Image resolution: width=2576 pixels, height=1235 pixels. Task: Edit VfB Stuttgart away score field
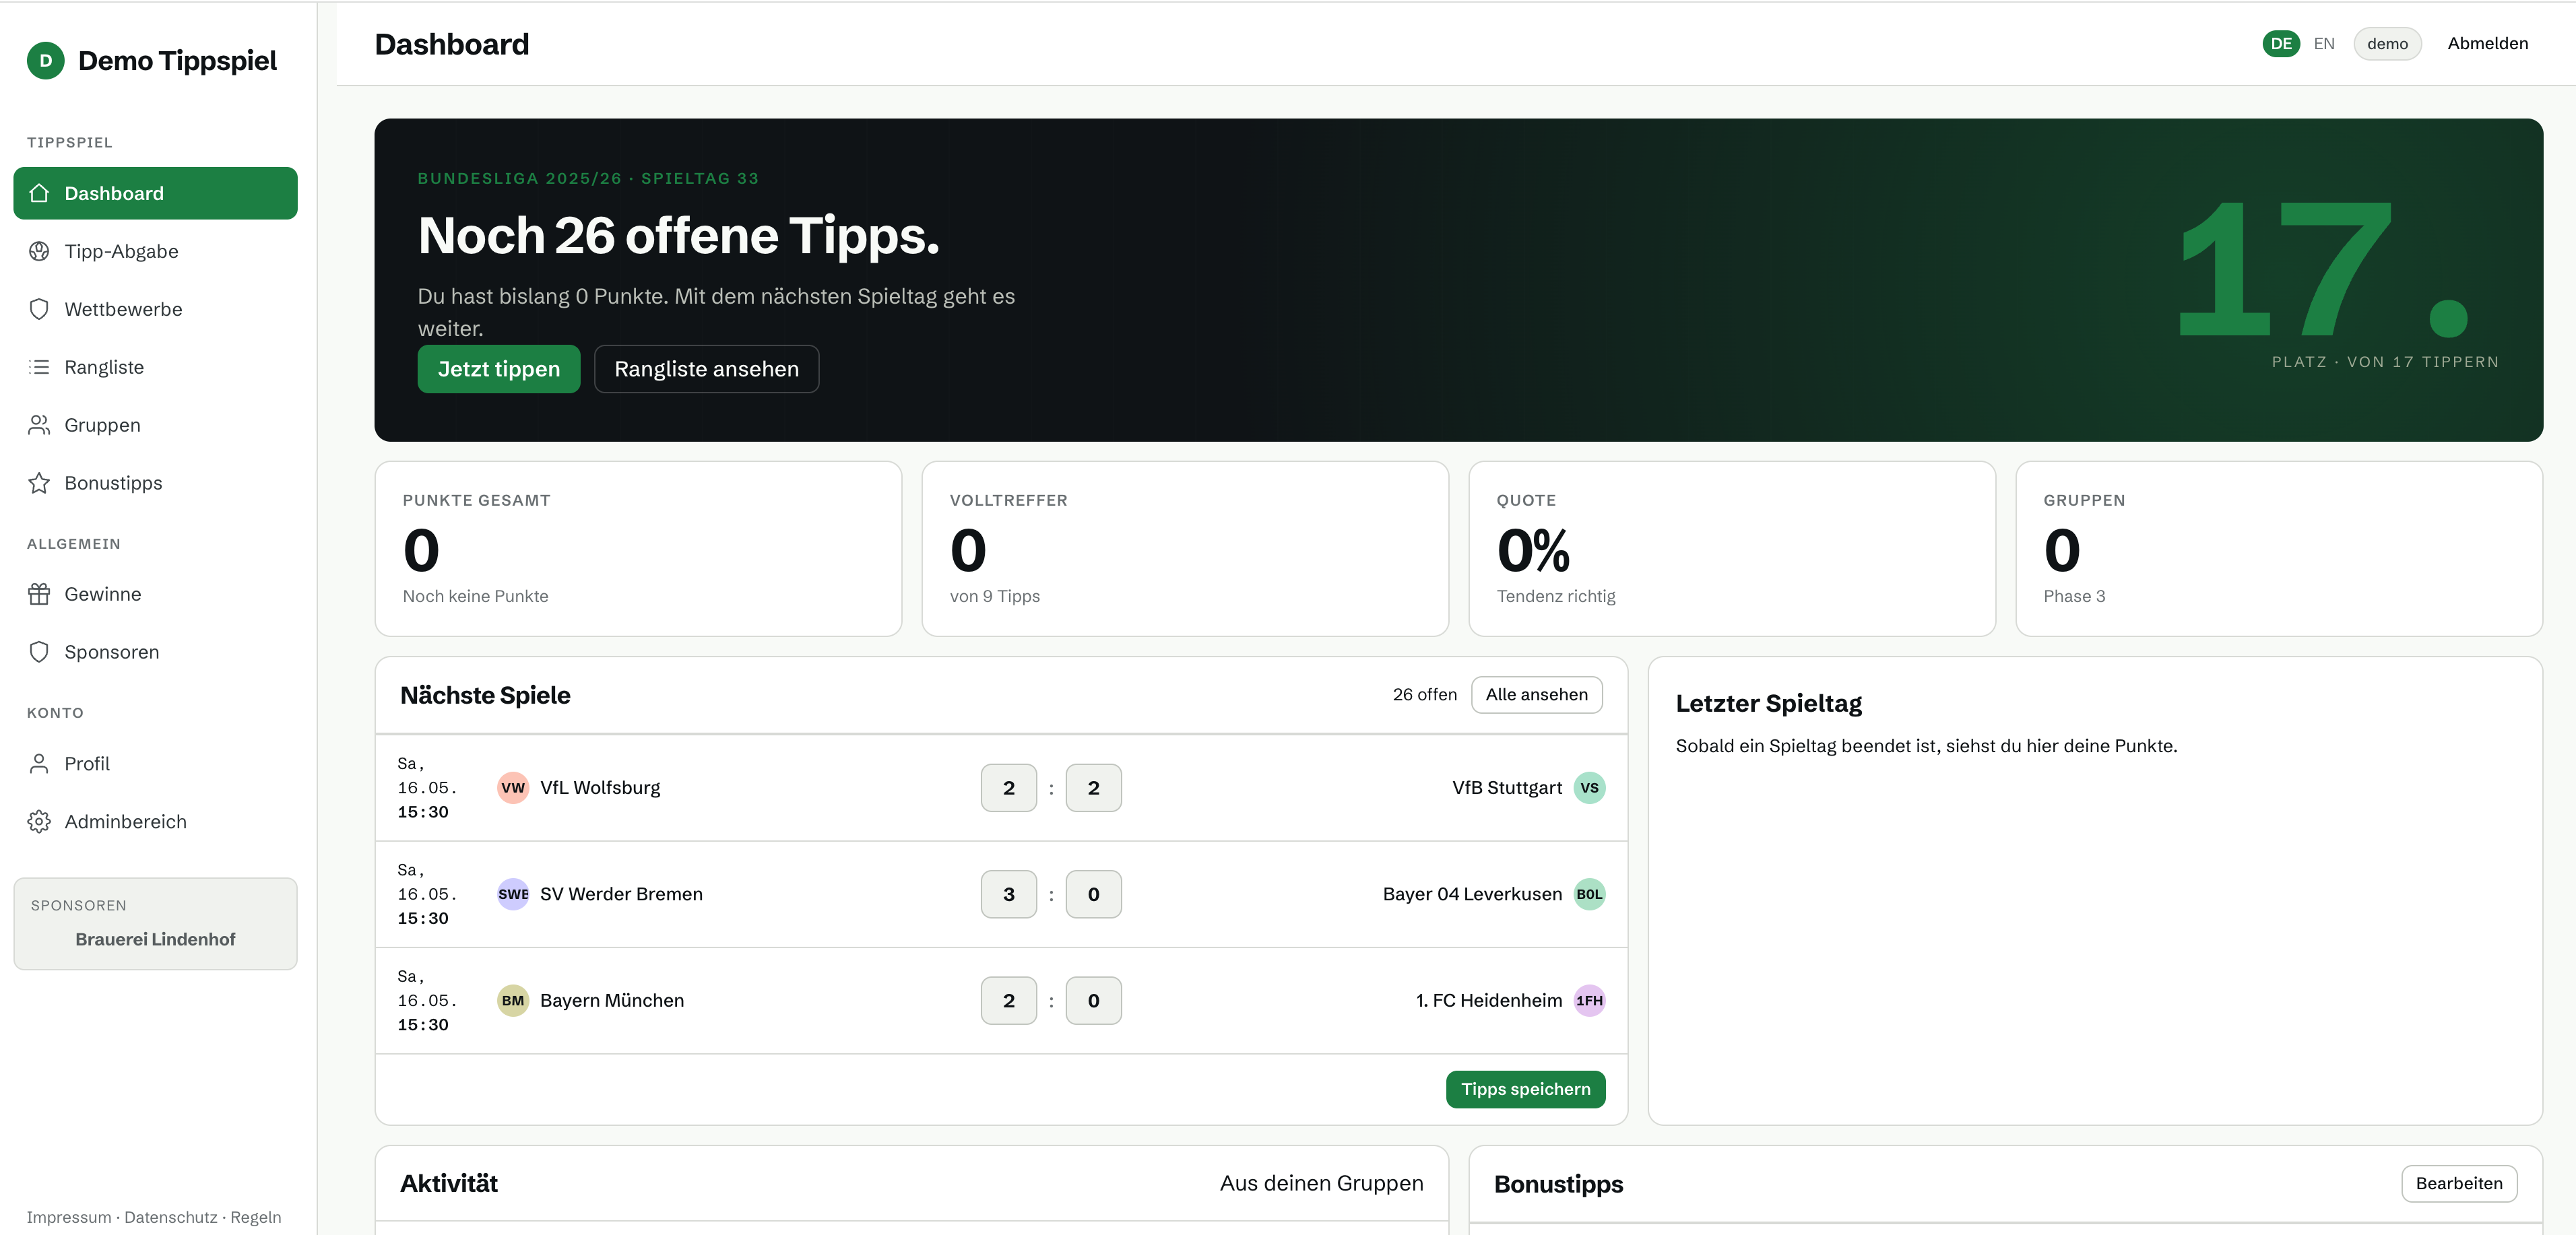pyautogui.click(x=1093, y=788)
